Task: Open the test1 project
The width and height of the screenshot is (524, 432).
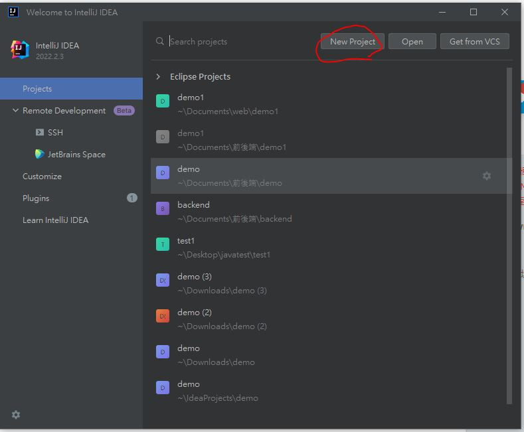Action: coord(331,248)
